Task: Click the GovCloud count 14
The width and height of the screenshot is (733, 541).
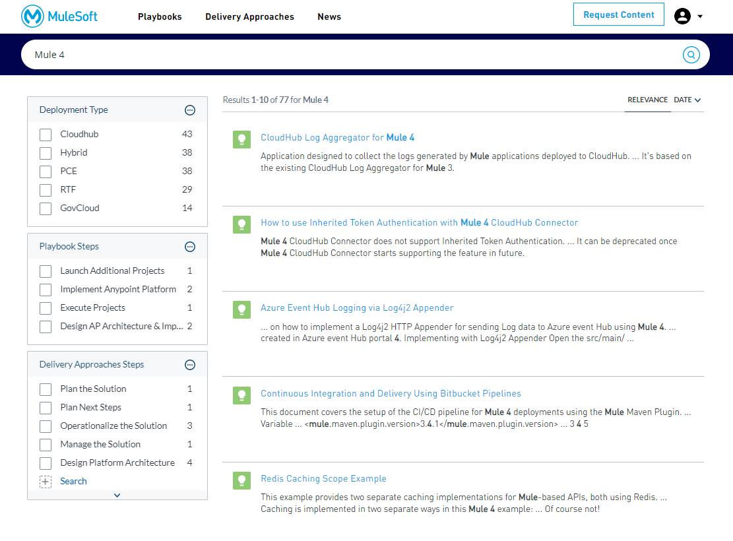Action: click(187, 208)
